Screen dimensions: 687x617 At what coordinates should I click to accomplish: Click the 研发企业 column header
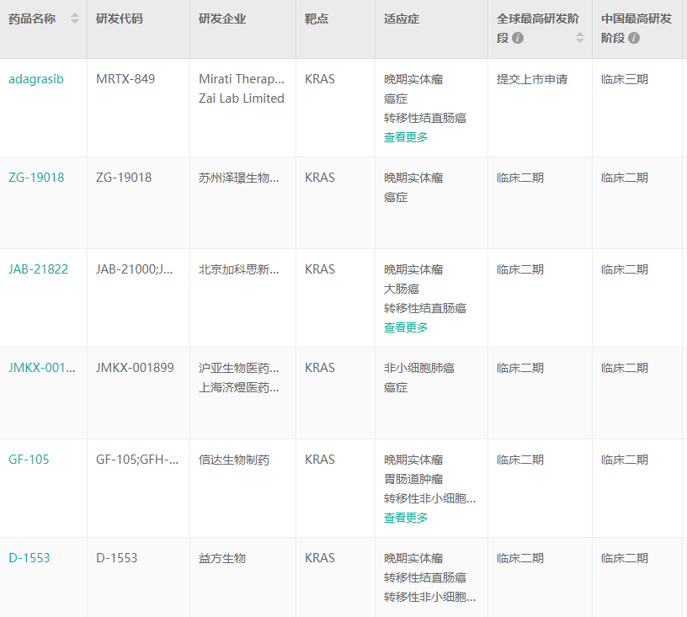coord(222,19)
